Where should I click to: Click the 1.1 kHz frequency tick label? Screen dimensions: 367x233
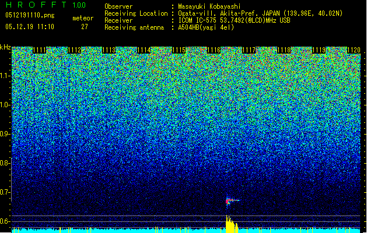5,76
